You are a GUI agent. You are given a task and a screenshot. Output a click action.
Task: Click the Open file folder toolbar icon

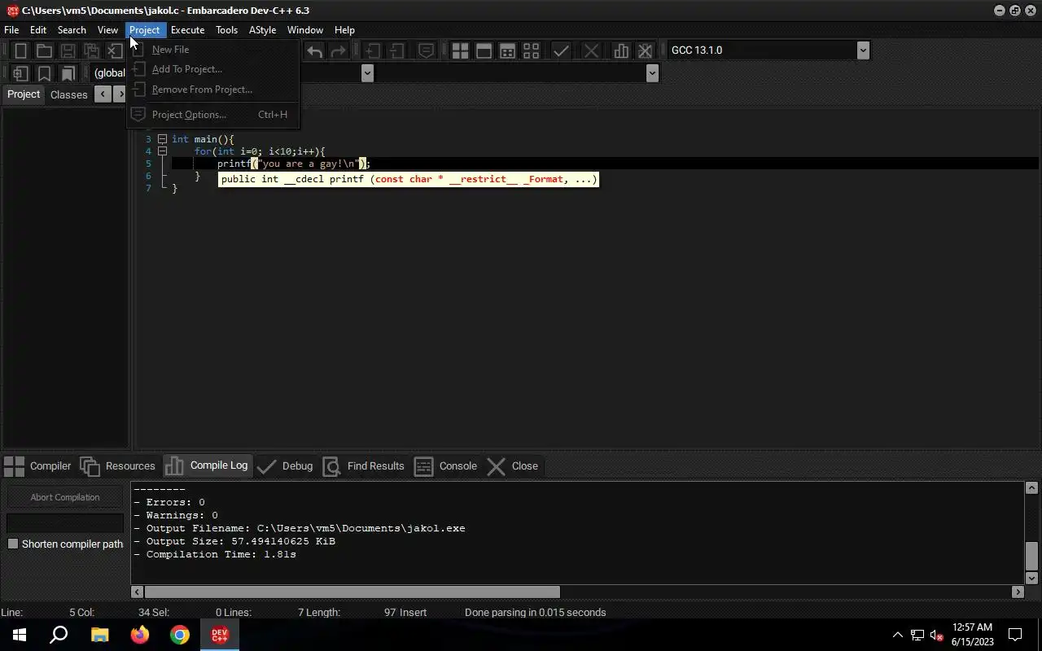pyautogui.click(x=44, y=50)
